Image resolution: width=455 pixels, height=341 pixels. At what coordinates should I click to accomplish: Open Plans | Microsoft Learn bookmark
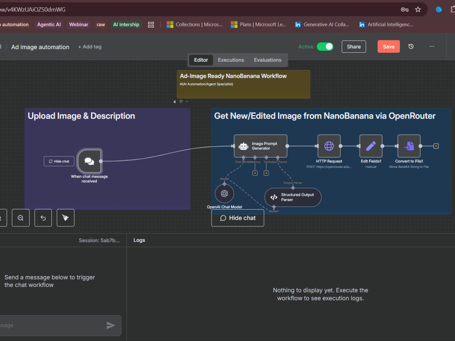[258, 25]
